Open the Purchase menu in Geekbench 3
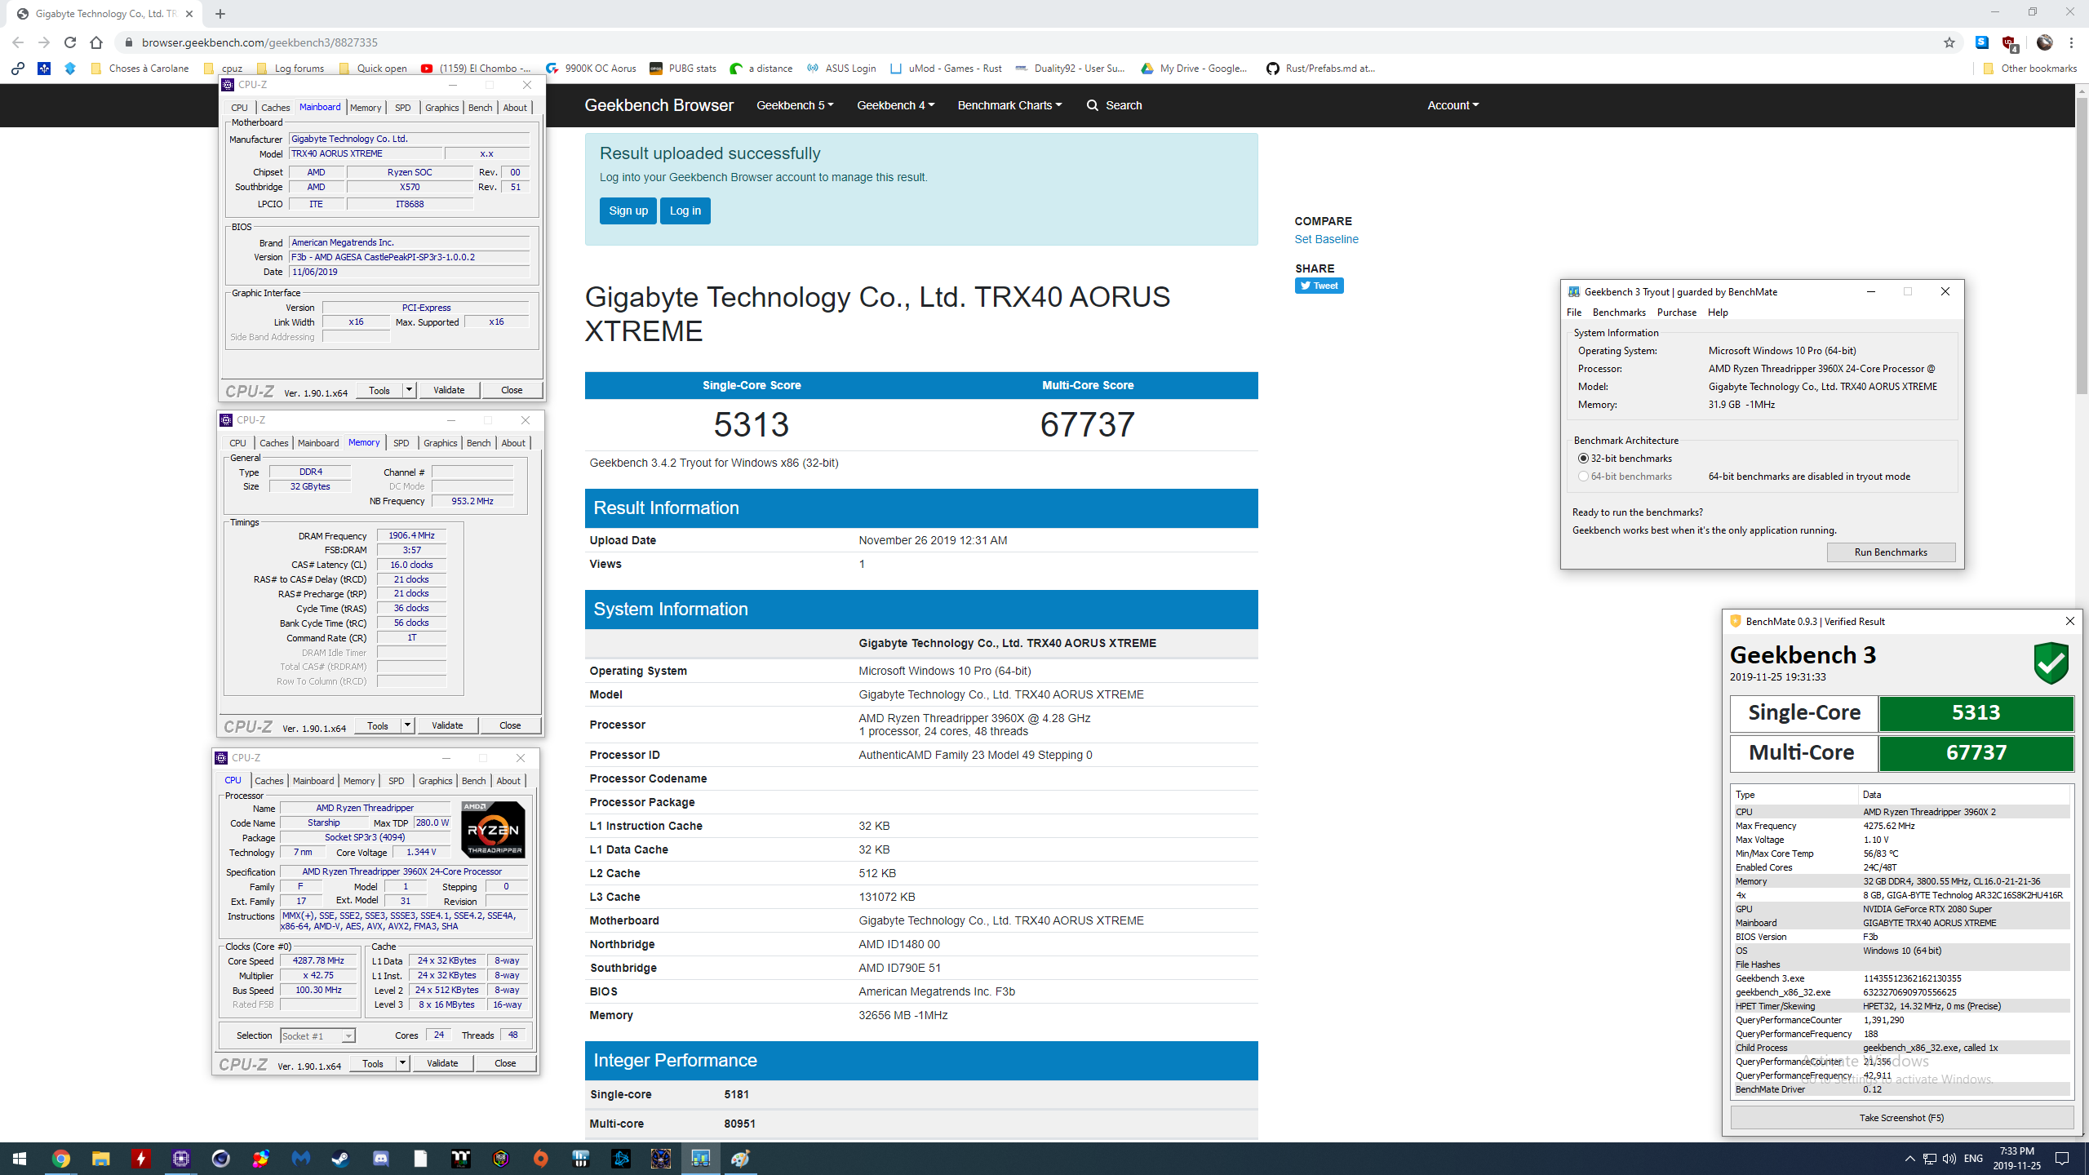 tap(1676, 313)
